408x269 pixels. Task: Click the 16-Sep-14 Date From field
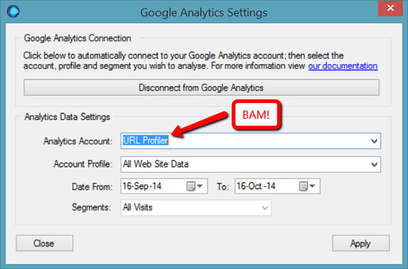(164, 186)
